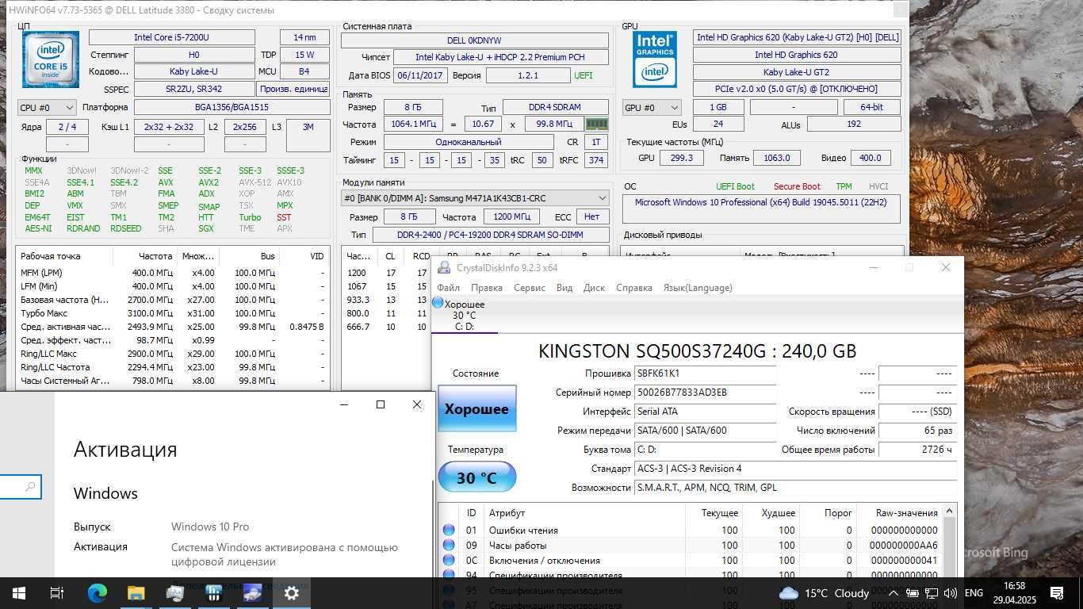Click the CrystalDiskInfo title bar app icon
Image resolution: width=1083 pixels, height=609 pixels.
pos(445,267)
